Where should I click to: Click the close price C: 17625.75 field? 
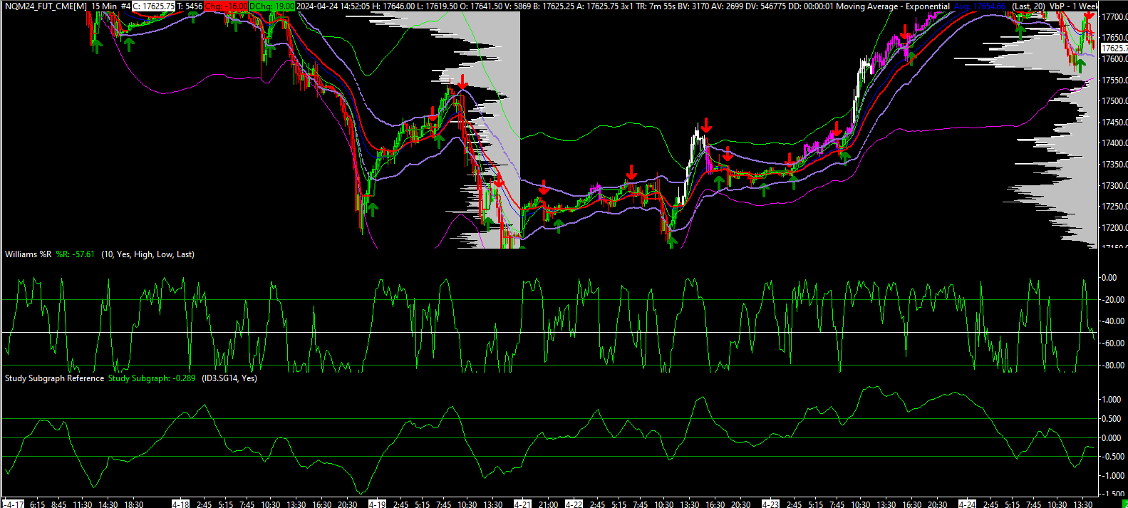(153, 6)
